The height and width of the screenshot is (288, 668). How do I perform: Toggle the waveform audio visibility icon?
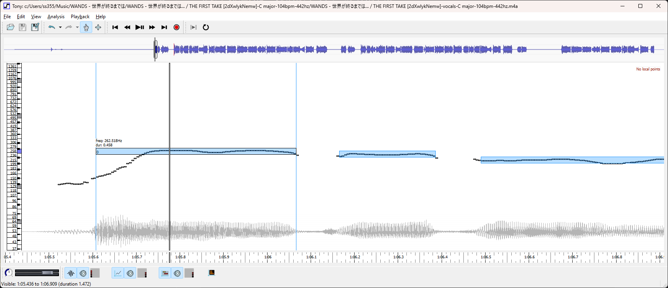coord(71,273)
